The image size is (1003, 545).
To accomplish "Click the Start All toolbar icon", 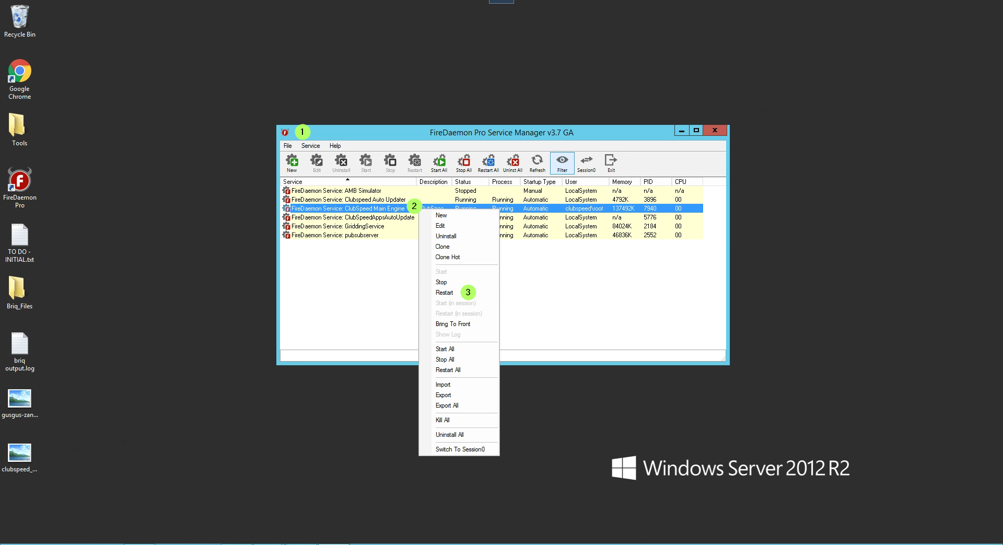I will coord(439,163).
